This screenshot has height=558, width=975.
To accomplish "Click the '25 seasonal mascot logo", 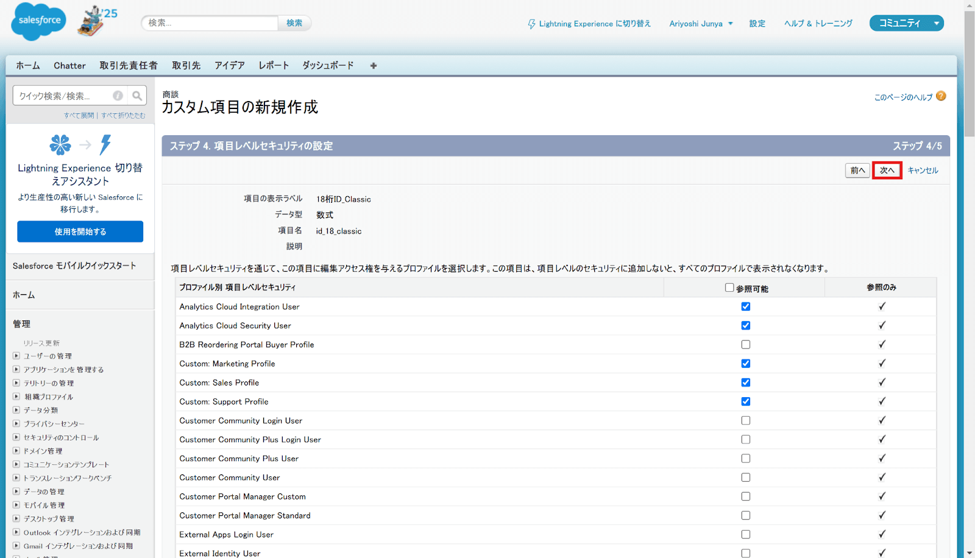I will 96,20.
